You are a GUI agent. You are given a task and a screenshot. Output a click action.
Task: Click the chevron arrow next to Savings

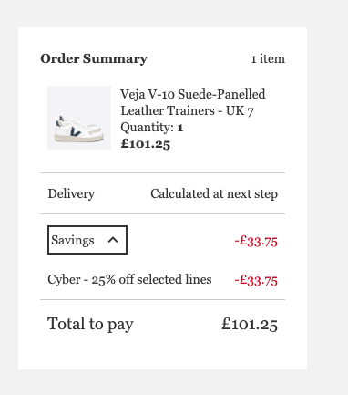[113, 240]
